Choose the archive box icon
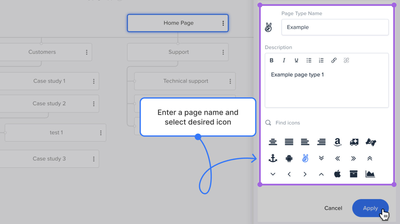The image size is (400, 224). click(x=354, y=174)
